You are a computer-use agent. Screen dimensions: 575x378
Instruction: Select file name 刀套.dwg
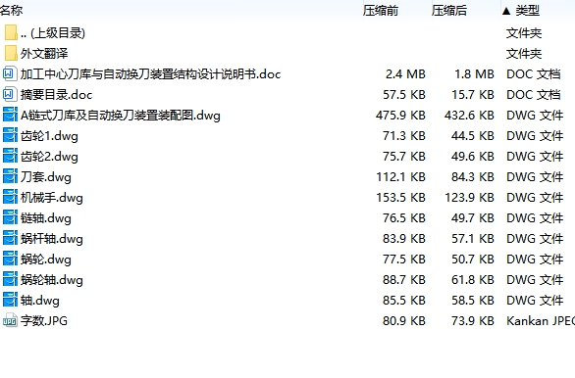(46, 176)
